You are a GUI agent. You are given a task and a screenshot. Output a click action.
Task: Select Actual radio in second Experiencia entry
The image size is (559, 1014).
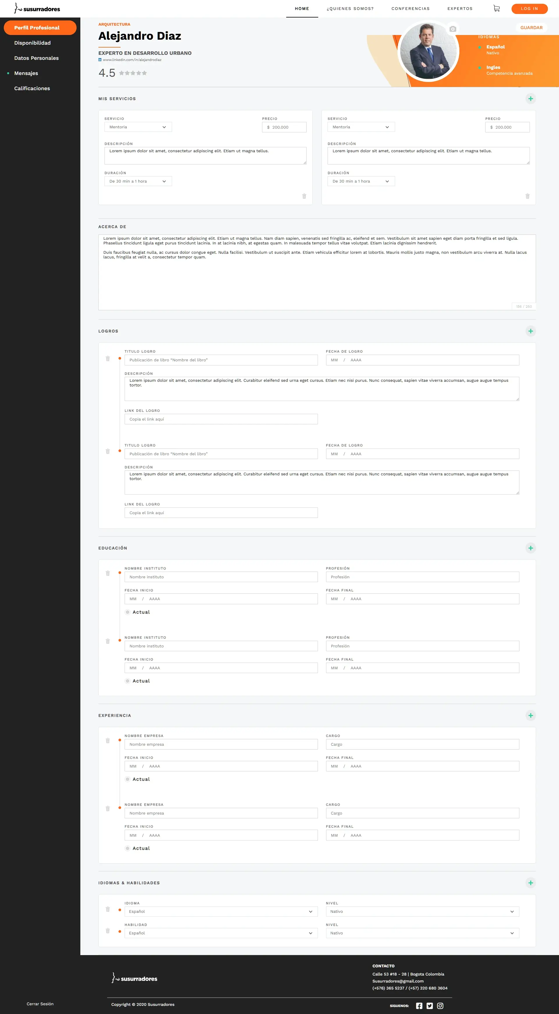click(x=127, y=848)
